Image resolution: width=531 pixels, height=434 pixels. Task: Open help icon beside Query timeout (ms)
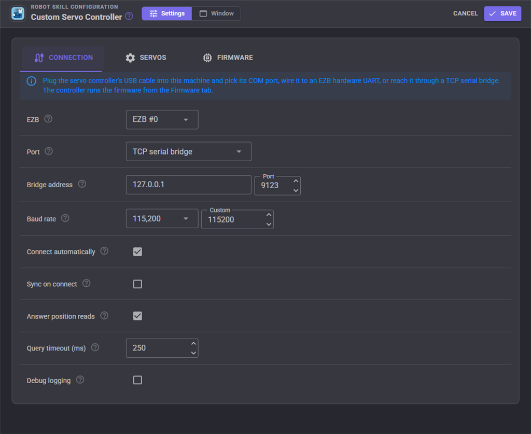coord(95,347)
